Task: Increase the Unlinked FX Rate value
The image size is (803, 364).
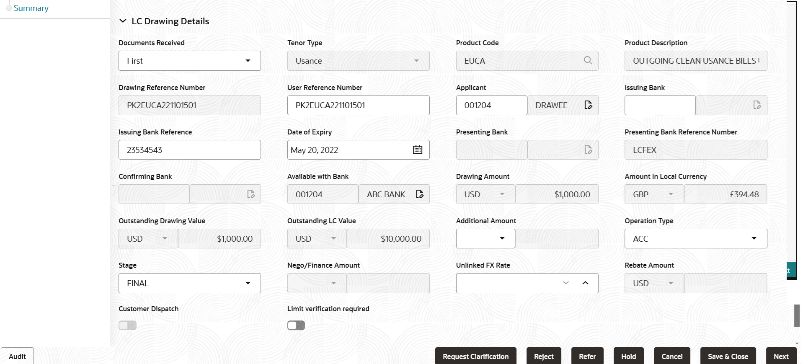Action: [x=585, y=283]
